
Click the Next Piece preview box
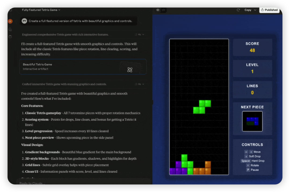coord(252,121)
